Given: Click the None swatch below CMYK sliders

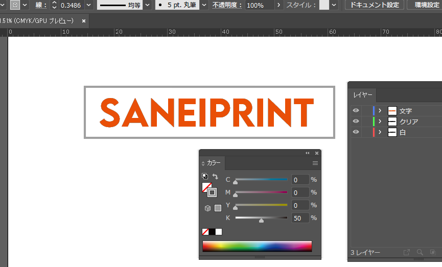Looking at the screenshot, I should (x=205, y=232).
